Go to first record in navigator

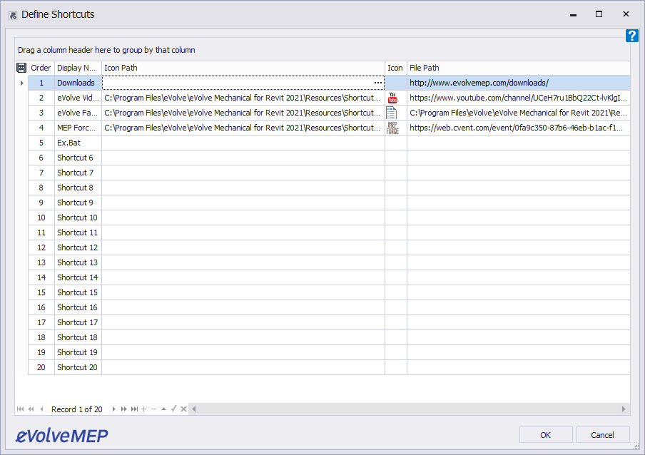click(20, 409)
